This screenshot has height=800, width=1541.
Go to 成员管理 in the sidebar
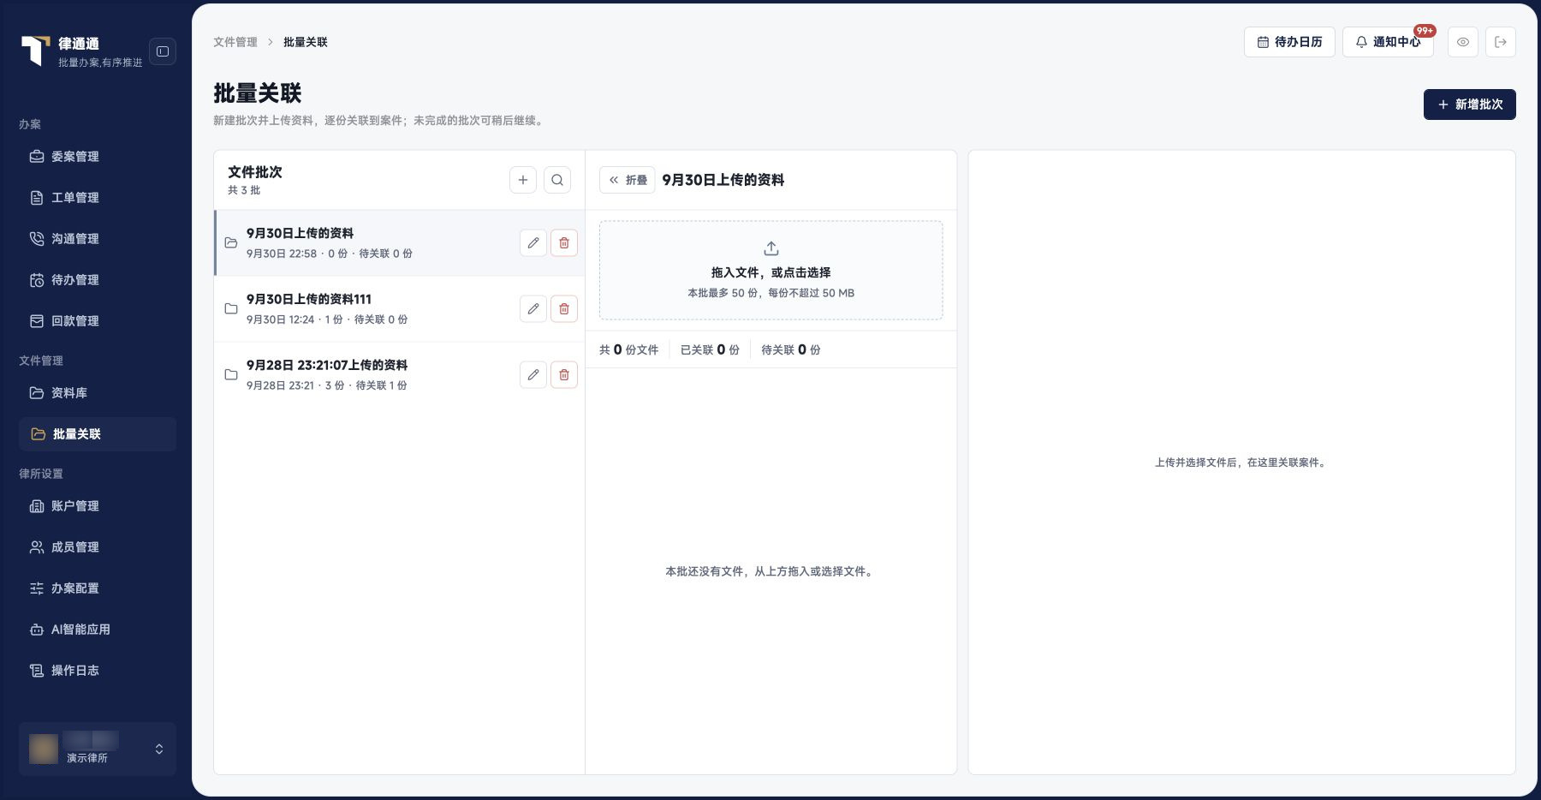98,547
